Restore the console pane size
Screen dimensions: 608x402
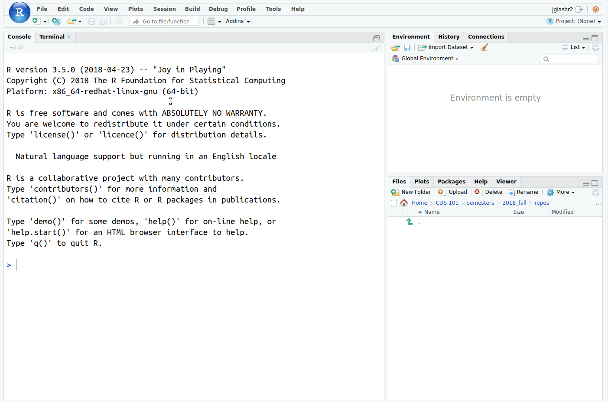[376, 38]
